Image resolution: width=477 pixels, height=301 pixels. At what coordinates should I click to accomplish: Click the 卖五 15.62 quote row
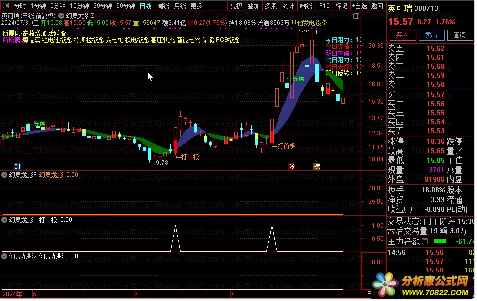coord(430,49)
